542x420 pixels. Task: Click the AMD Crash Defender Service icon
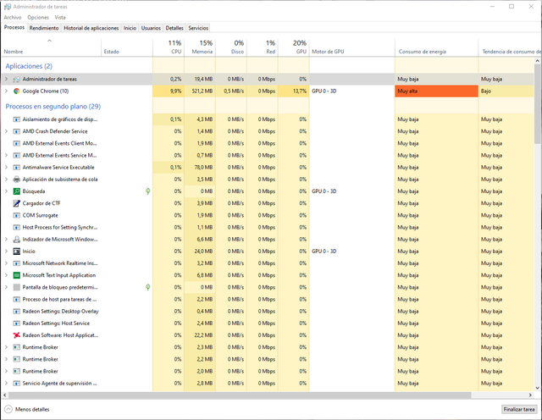coord(16,131)
